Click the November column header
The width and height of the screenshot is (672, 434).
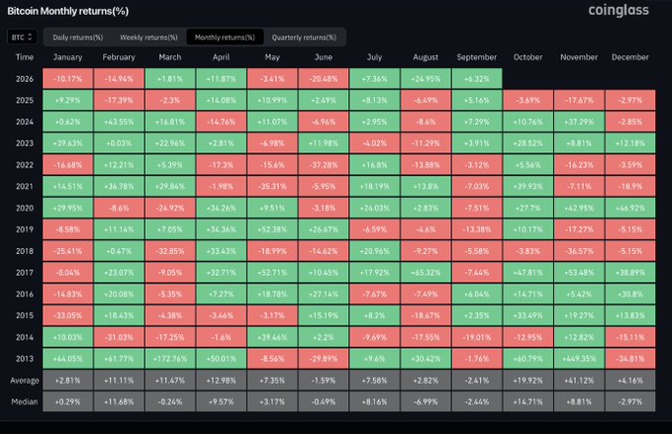[579, 57]
